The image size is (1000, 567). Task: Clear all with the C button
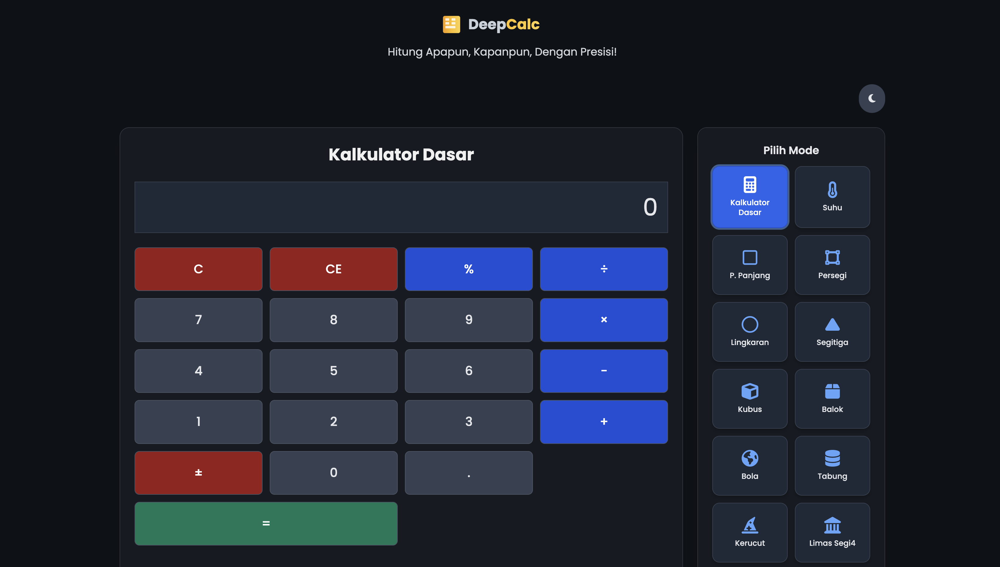198,269
